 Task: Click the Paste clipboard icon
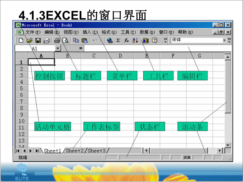pyautogui.click(x=84, y=40)
